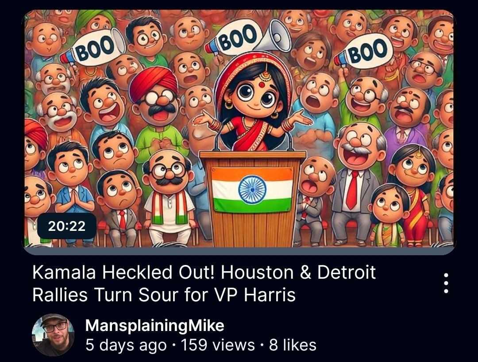Open the MansplainingMike channel name
Screen dimensions: 478x362
tap(155, 325)
